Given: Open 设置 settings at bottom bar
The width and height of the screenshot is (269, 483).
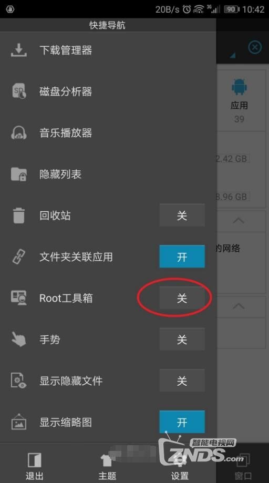Looking at the screenshot, I should (x=180, y=466).
